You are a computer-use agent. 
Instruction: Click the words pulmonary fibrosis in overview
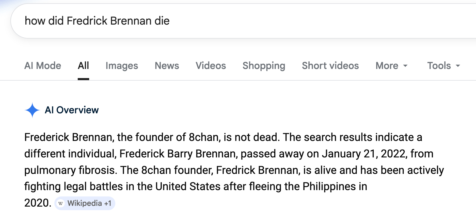pos(70,170)
